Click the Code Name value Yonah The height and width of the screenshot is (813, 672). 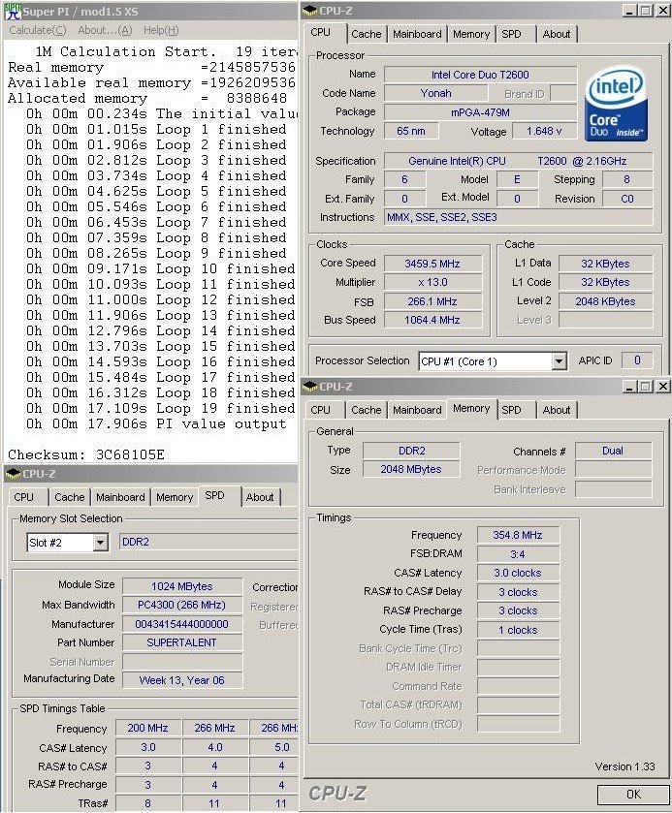point(436,93)
